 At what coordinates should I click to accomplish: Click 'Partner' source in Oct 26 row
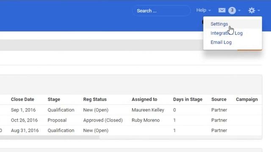pos(219,120)
